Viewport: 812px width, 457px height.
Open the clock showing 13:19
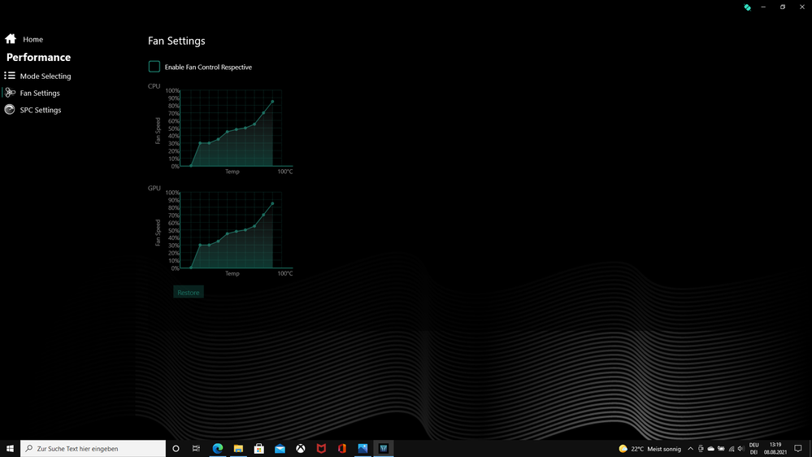click(775, 449)
